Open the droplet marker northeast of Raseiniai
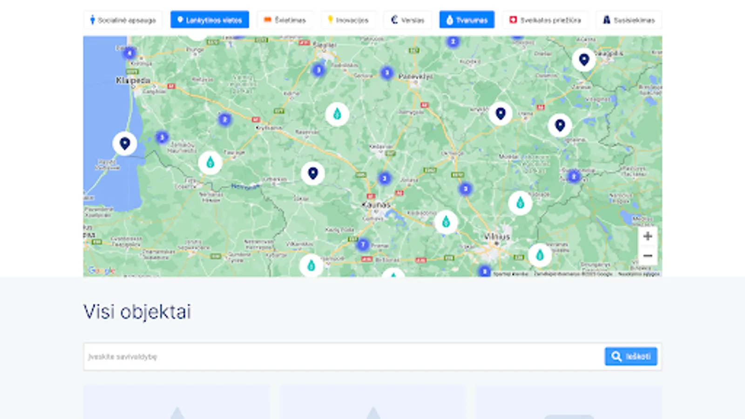The height and width of the screenshot is (419, 745). point(337,114)
